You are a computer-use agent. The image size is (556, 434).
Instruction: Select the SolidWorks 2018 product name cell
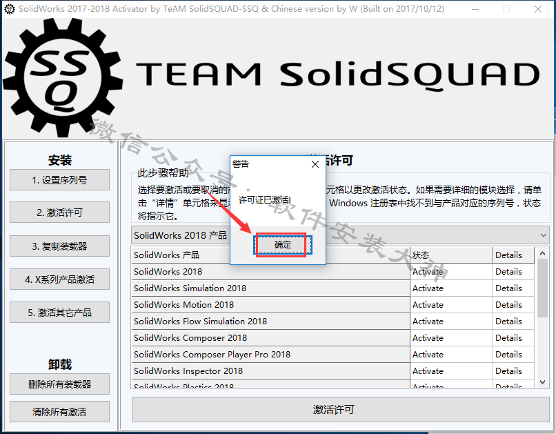[270, 272]
